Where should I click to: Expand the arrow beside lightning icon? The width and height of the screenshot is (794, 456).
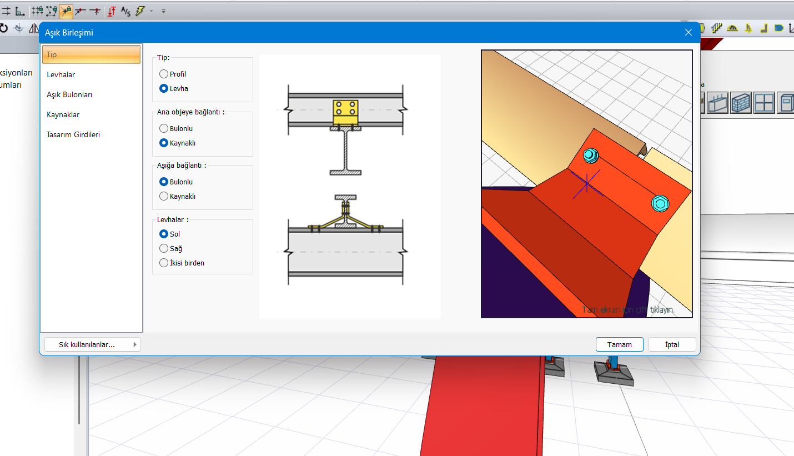click(x=152, y=11)
